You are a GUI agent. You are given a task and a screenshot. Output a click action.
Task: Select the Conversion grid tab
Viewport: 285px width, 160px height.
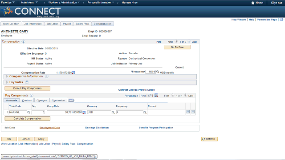pos(58,100)
